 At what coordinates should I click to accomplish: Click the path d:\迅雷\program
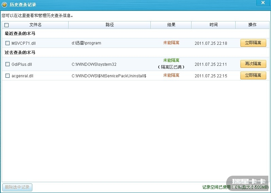pyautogui.click(x=86, y=43)
